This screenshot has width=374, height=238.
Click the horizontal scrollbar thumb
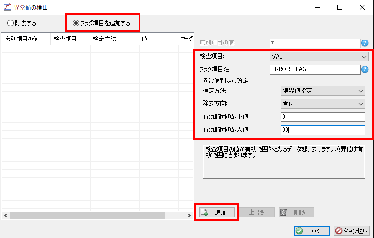click(x=88, y=216)
